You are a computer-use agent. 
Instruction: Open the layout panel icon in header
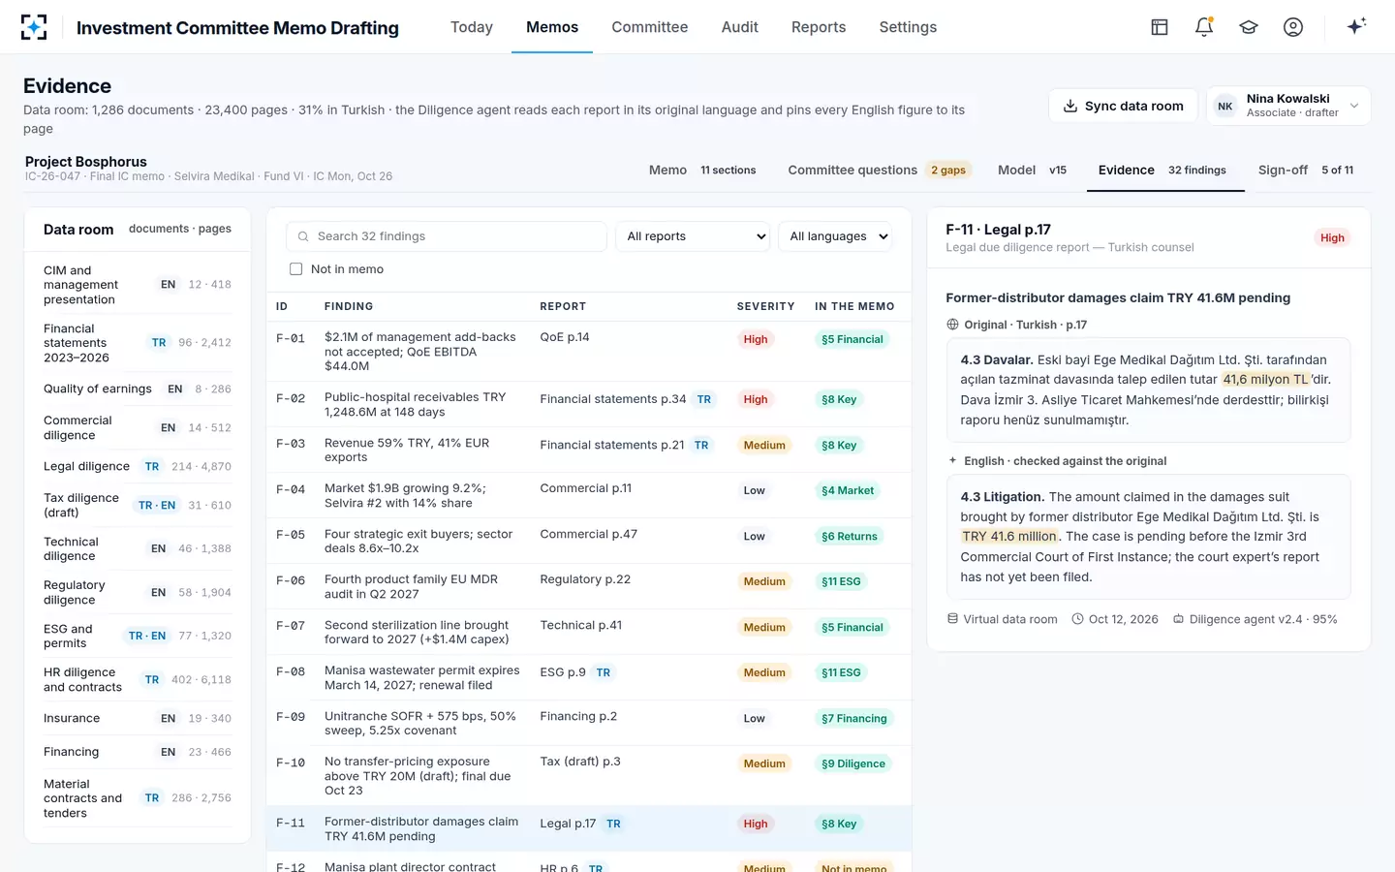(1160, 27)
